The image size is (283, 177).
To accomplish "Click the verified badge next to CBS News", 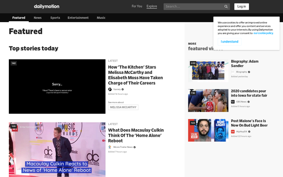I will [x=249, y=102].
